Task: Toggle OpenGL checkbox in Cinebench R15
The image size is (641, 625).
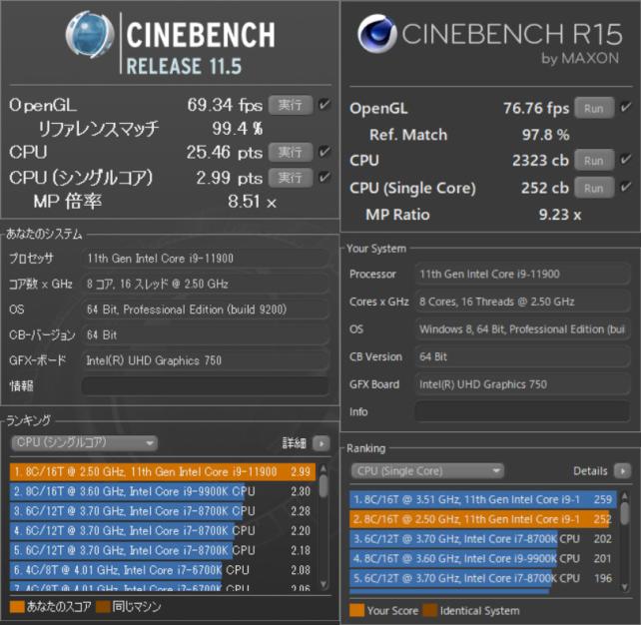Action: pyautogui.click(x=625, y=107)
